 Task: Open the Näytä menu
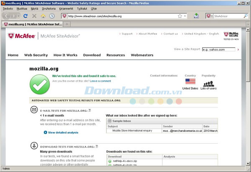click(x=34, y=9)
